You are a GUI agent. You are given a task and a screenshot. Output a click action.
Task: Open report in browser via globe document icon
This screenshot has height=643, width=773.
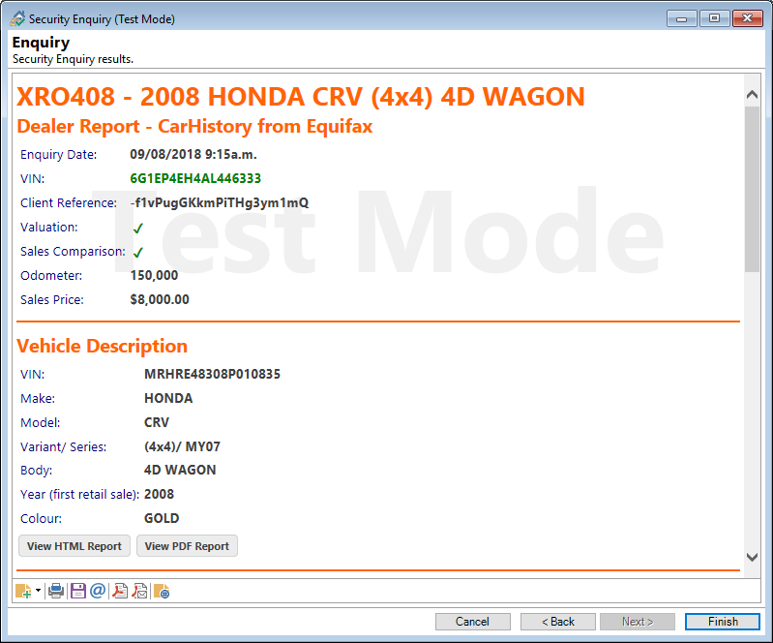tap(162, 591)
